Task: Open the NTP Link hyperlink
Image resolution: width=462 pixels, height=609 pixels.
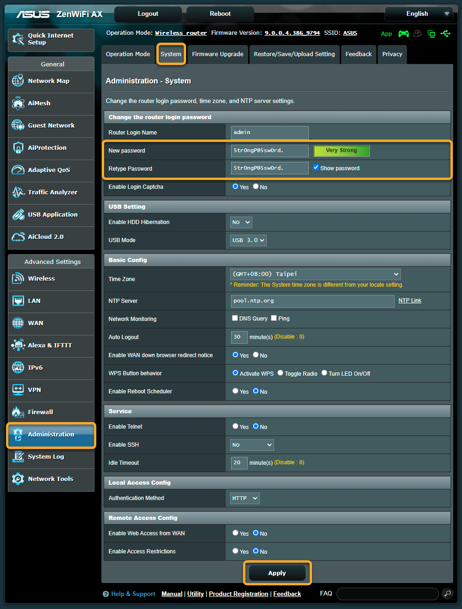Action: tap(410, 301)
